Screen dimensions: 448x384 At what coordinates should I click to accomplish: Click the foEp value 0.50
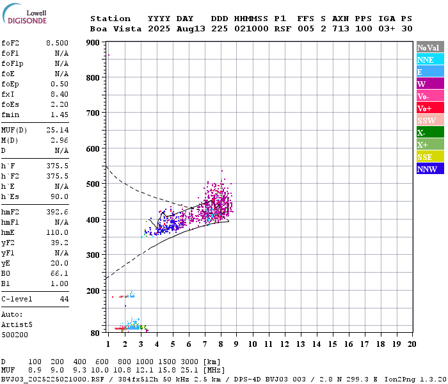coord(60,84)
